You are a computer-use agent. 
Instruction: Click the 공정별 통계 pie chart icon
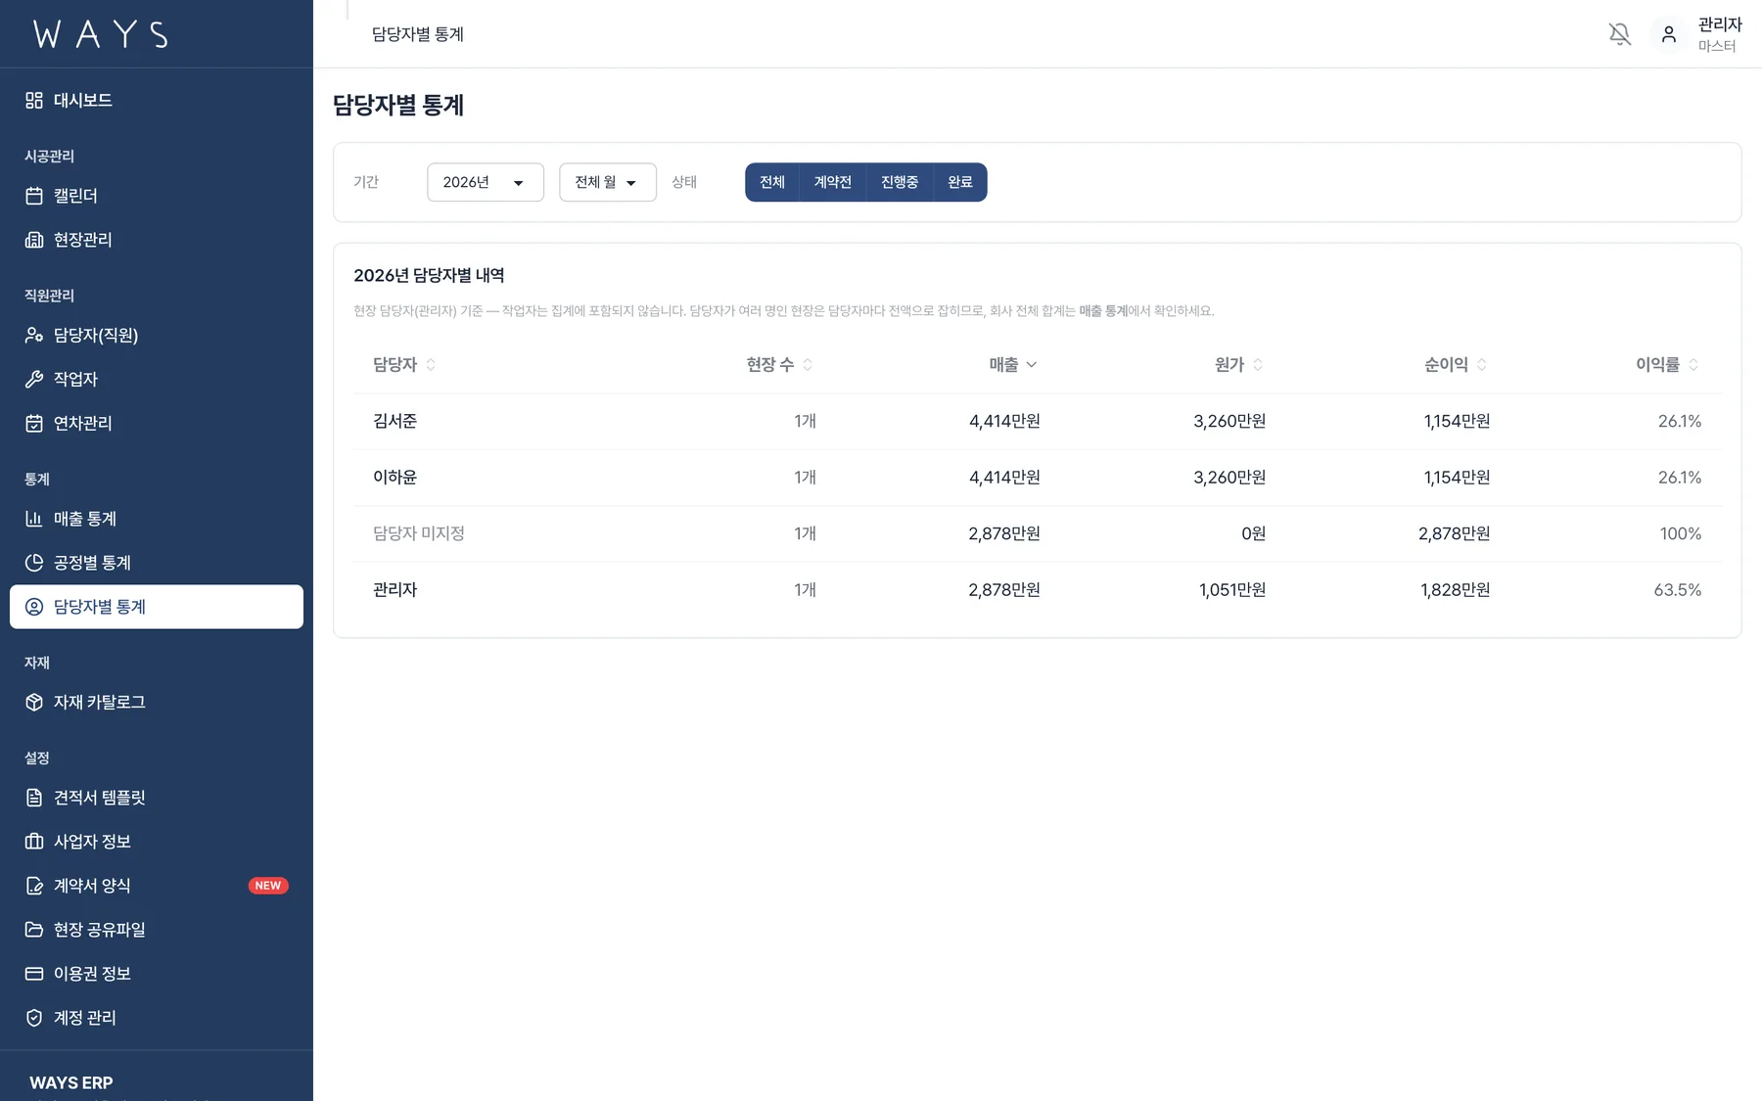tap(34, 563)
